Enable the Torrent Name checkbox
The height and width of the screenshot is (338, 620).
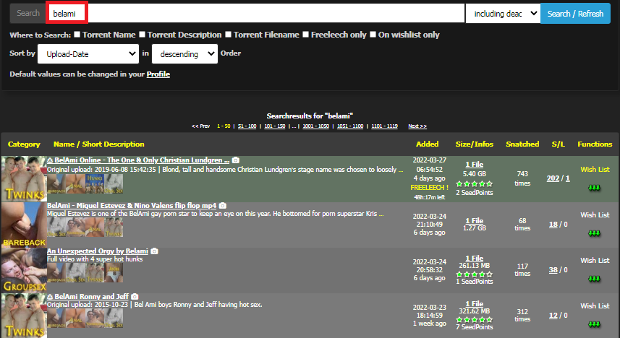(x=77, y=35)
